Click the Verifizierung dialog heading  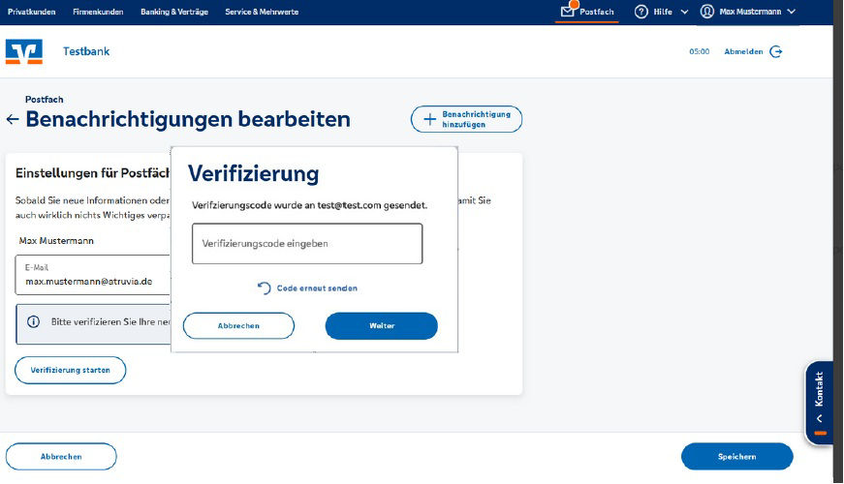click(254, 174)
